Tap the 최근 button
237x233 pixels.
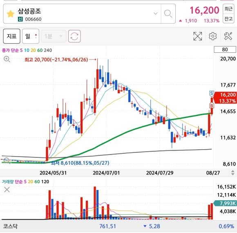point(228,9)
